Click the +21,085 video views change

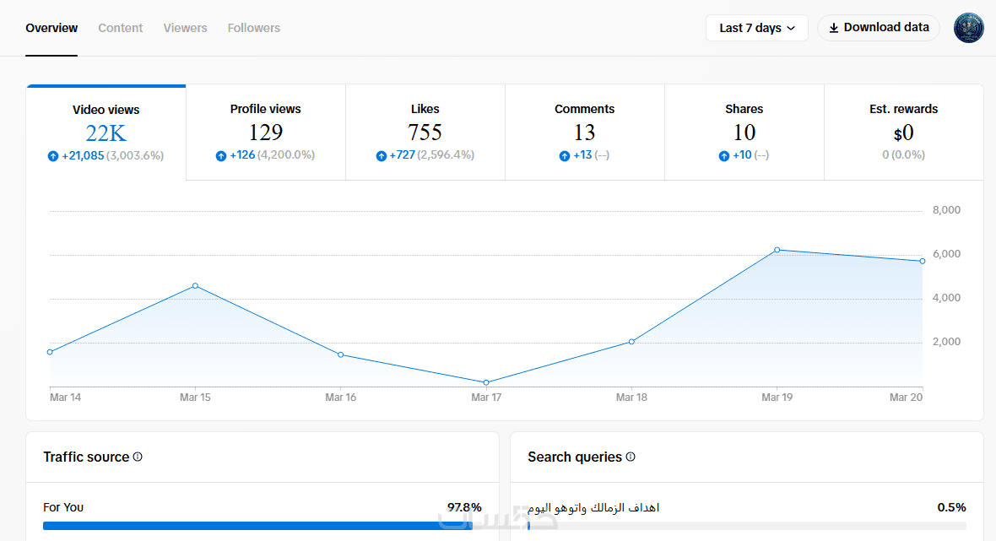coord(83,155)
